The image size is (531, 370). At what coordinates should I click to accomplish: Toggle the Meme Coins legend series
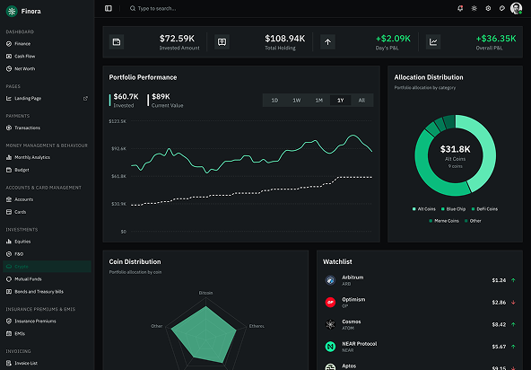point(444,221)
